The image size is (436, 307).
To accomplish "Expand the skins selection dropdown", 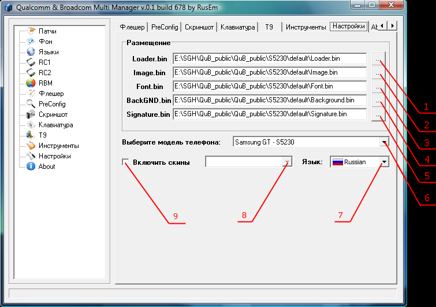I will click(x=286, y=162).
